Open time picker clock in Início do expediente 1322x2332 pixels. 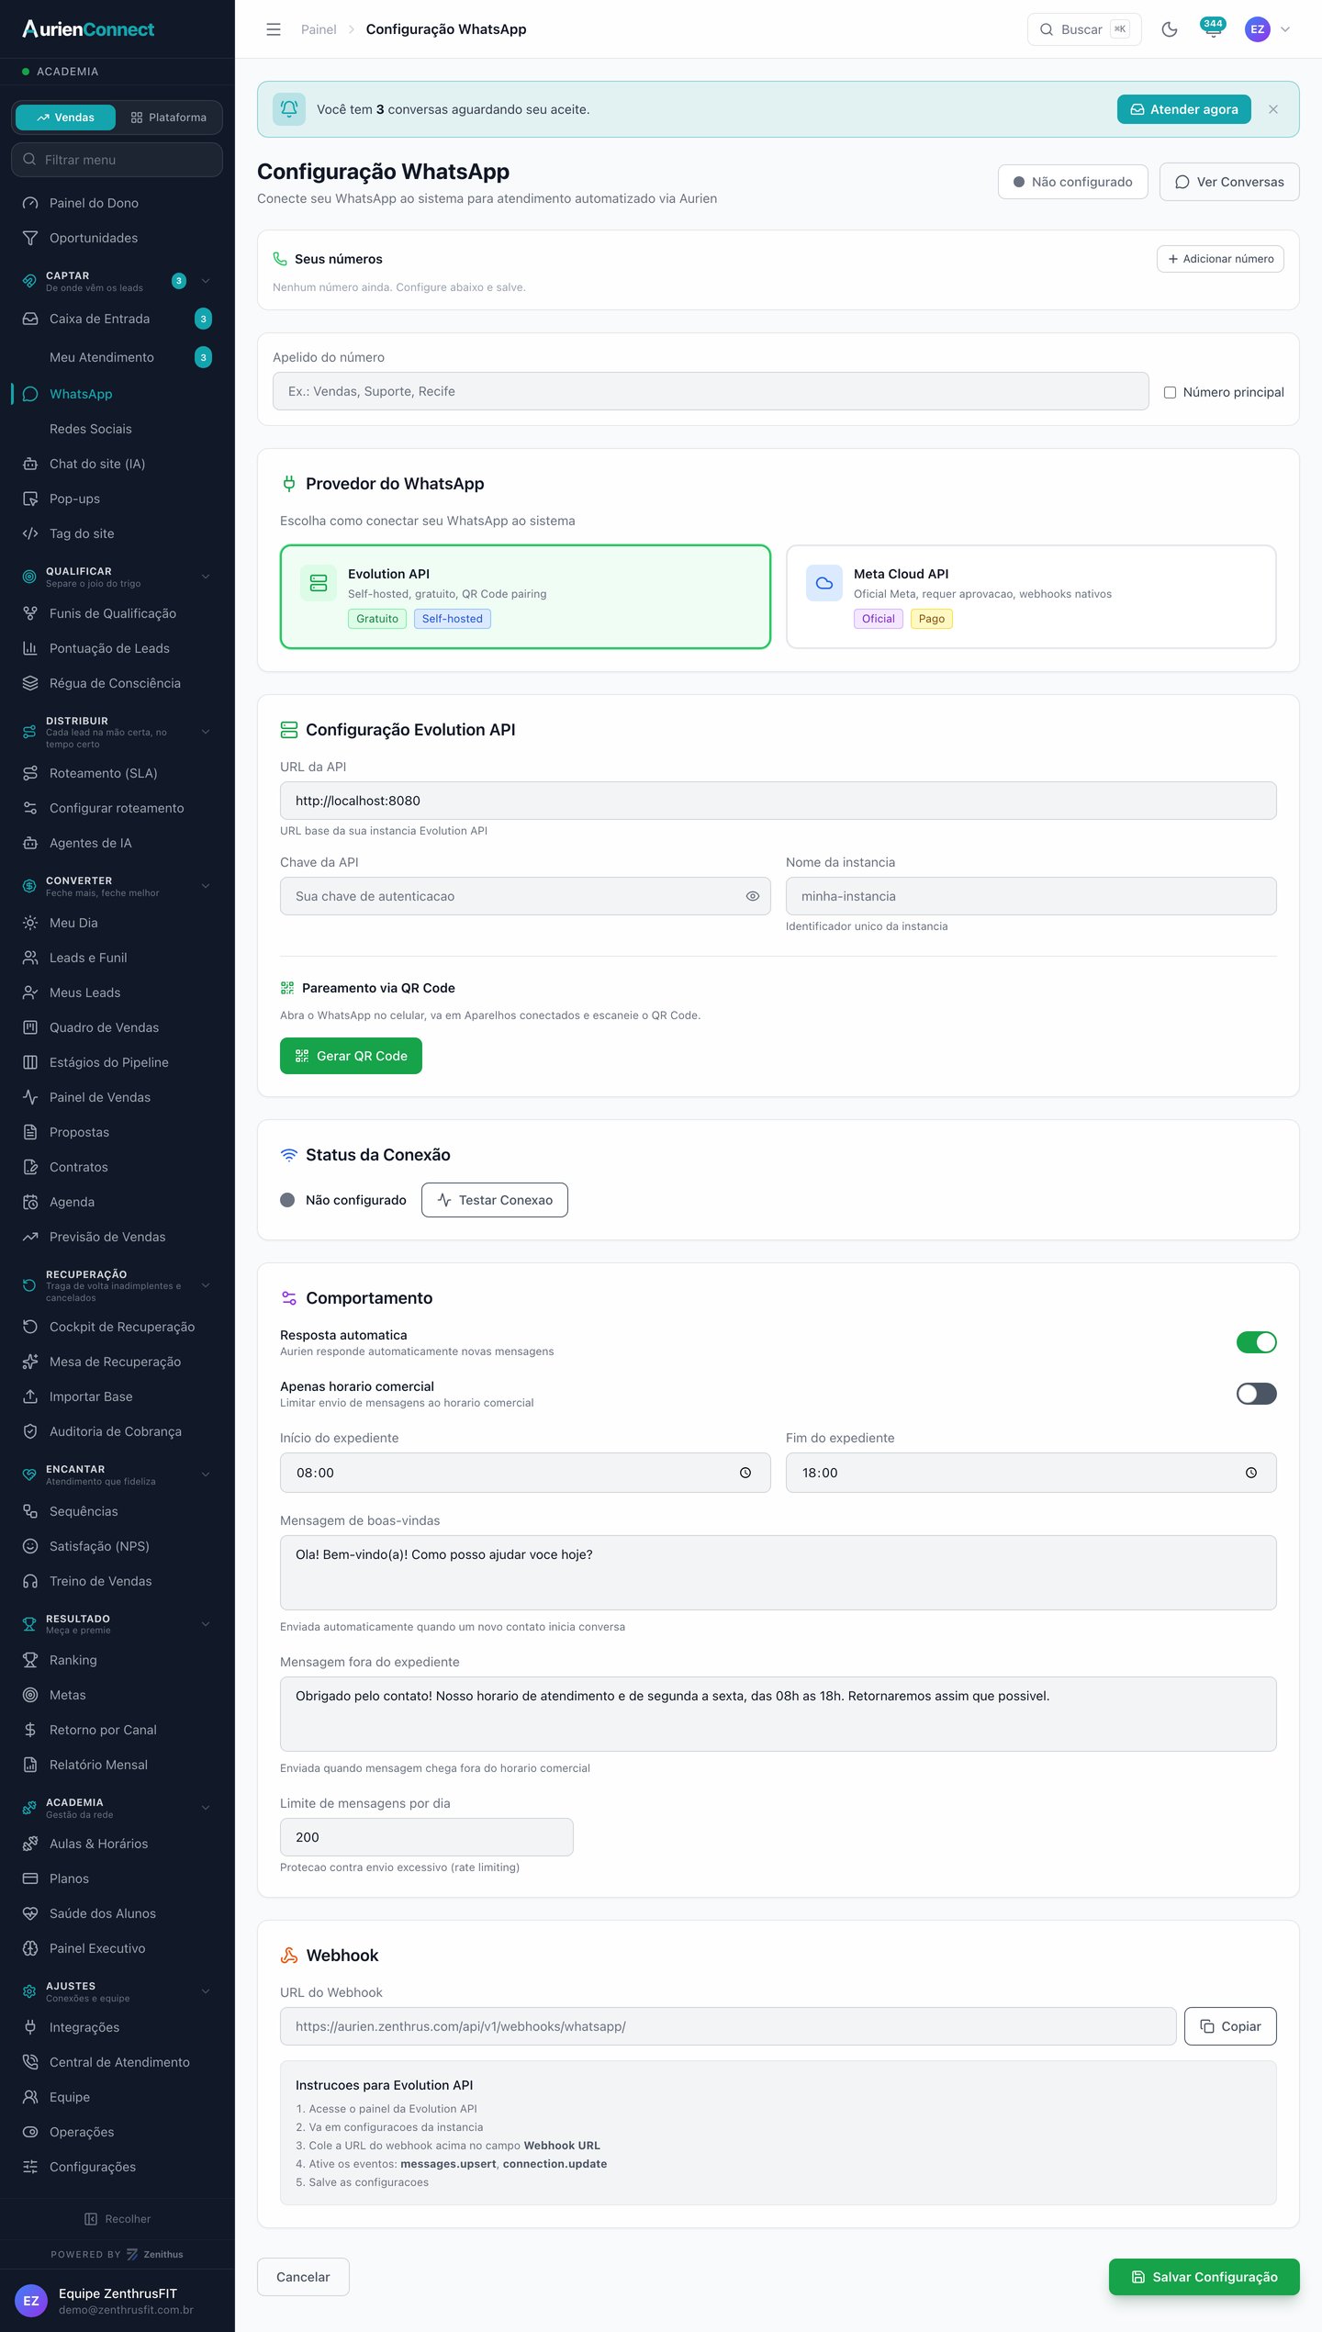745,1473
